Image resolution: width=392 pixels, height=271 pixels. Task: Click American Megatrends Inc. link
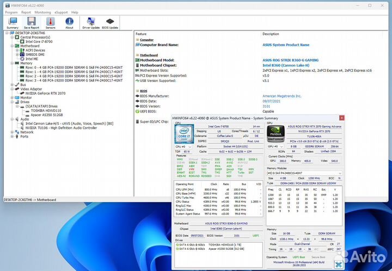coord(282,96)
